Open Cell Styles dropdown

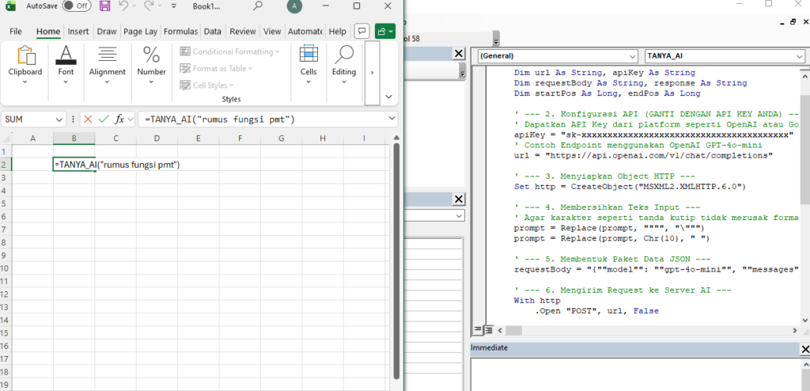click(x=206, y=85)
